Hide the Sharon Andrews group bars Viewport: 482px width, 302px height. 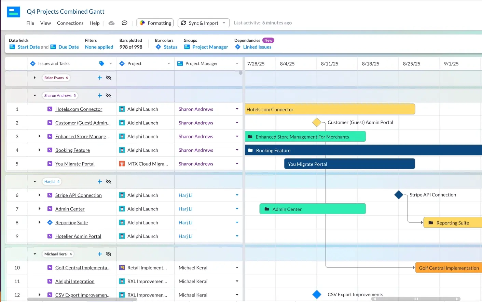click(109, 96)
